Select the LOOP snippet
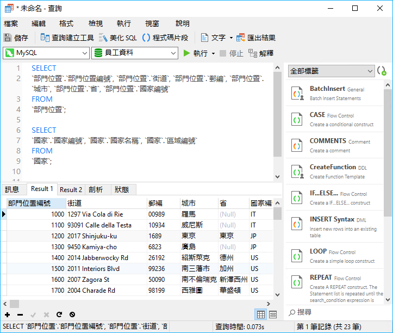 tap(335, 256)
